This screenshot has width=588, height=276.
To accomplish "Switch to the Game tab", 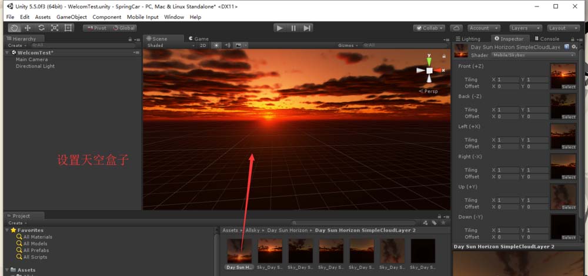I will click(199, 39).
